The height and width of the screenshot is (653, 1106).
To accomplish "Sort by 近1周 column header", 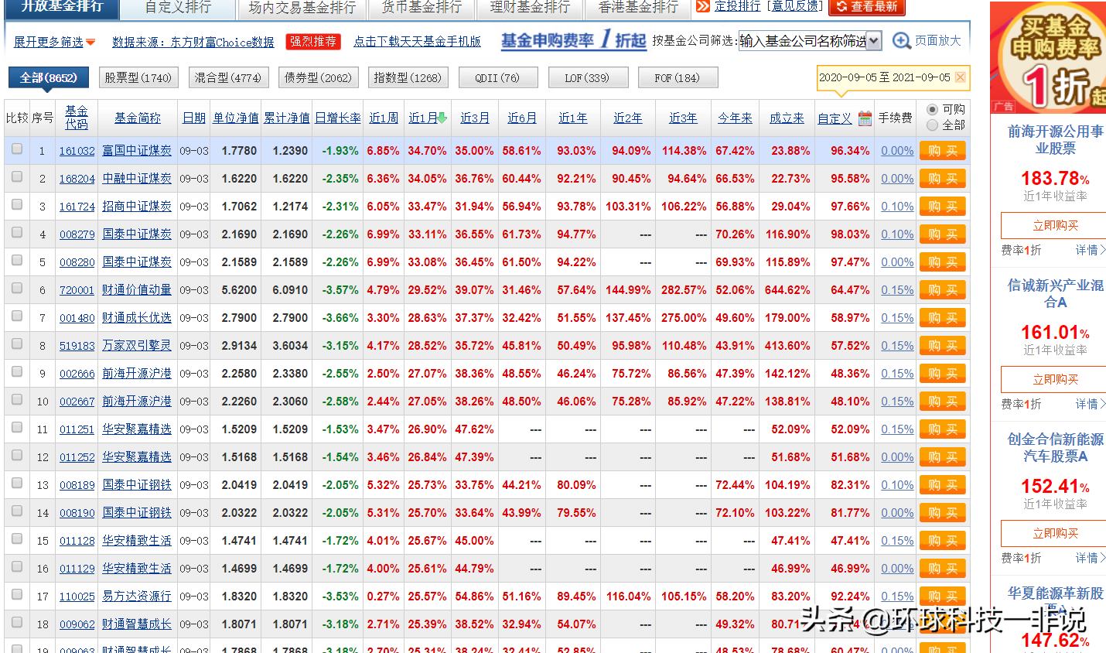I will pos(384,118).
